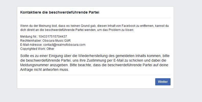The height and width of the screenshot is (102, 202).
Task: Click the final line Anfrage nicht antworten muss
Action: (44, 70)
